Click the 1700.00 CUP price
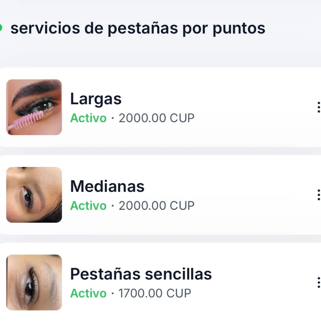Screen dimensions: 321x321 pos(155,293)
